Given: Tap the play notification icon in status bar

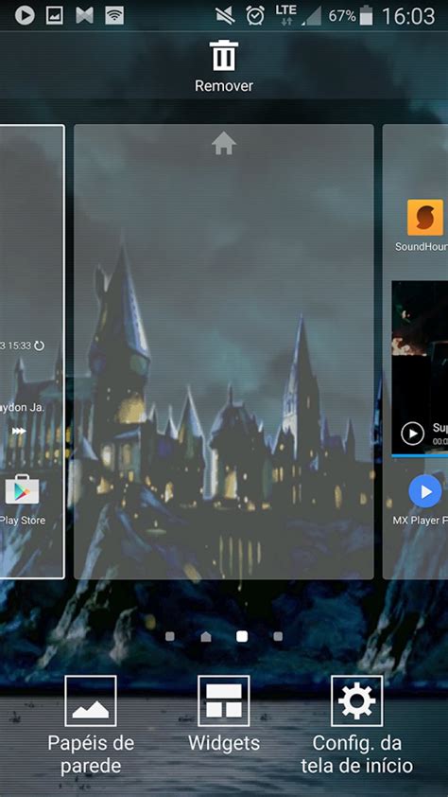Looking at the screenshot, I should tap(25, 16).
